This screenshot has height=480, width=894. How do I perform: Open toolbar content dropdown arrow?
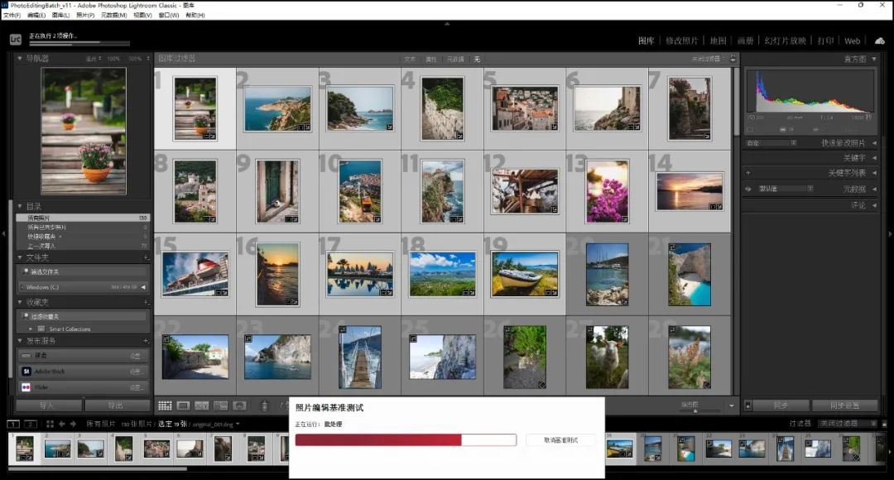[x=732, y=406]
